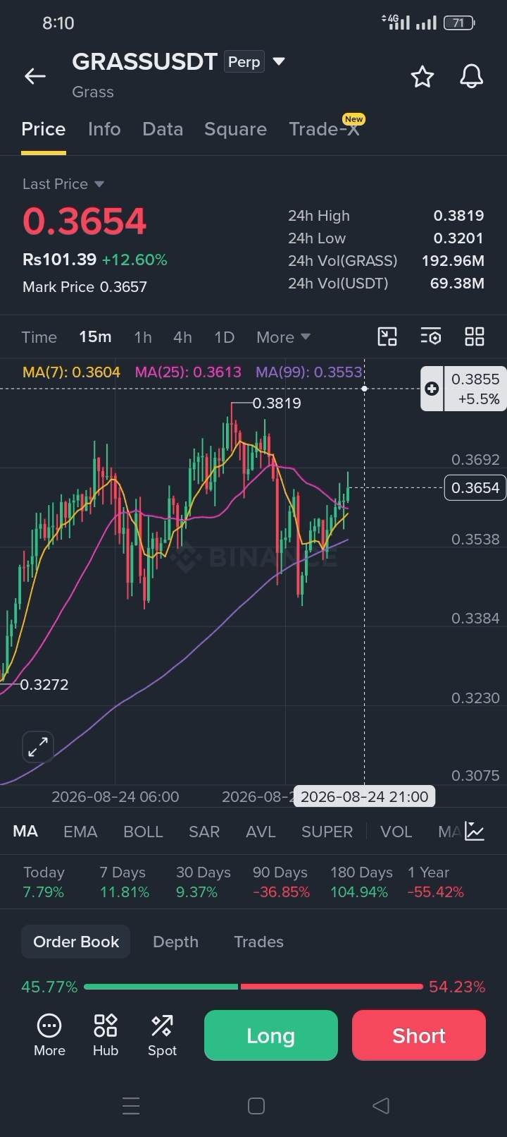The width and height of the screenshot is (507, 1137).
Task: Select the 15m chart interval
Action: coord(95,337)
